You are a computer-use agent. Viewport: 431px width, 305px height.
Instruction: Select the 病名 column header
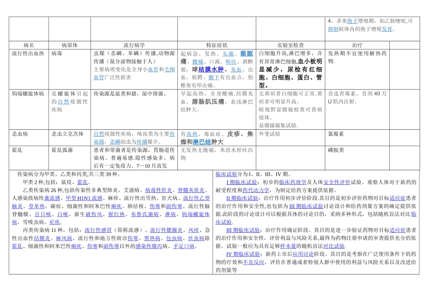(x=29, y=45)
